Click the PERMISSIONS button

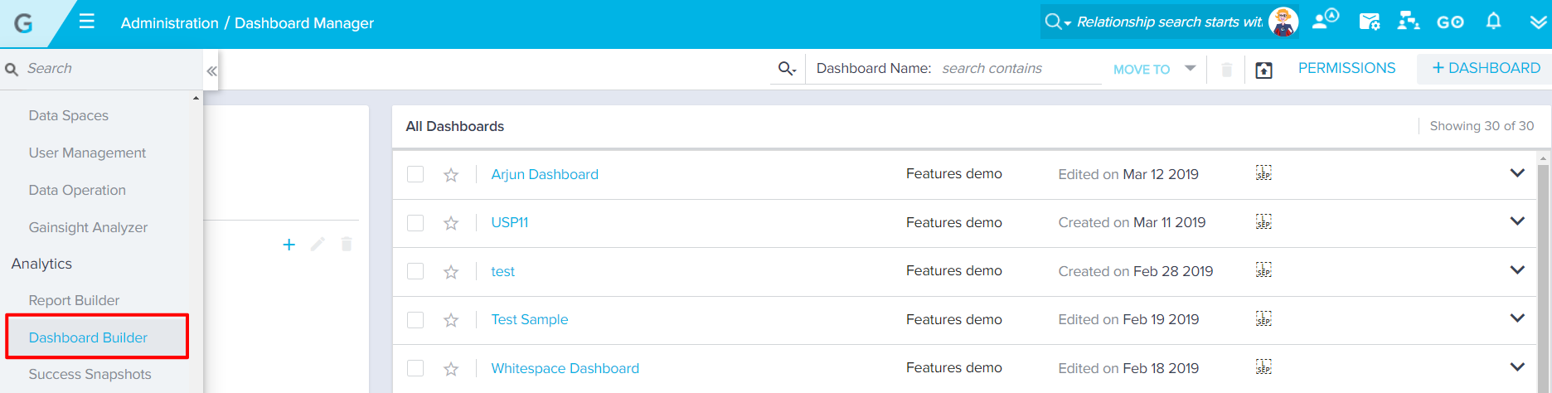(1346, 68)
